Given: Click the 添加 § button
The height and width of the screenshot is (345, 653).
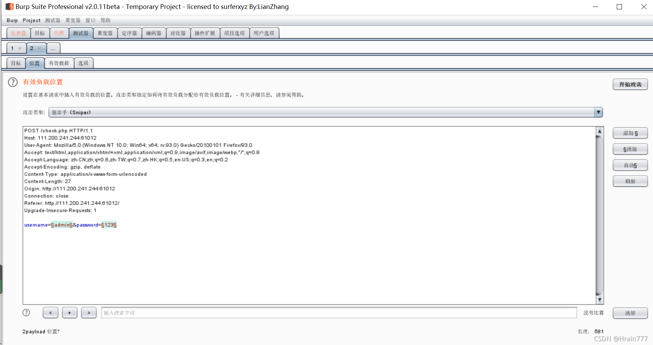Looking at the screenshot, I should click(630, 133).
